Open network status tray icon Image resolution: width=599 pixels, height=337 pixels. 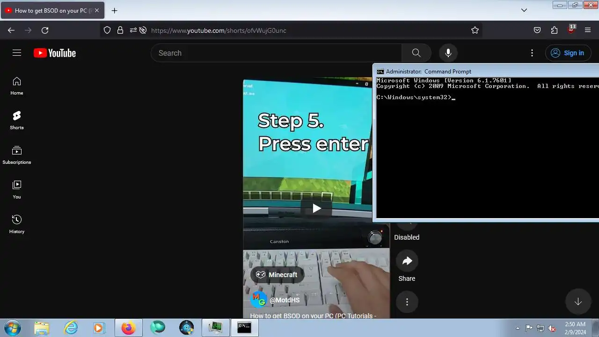coord(541,328)
